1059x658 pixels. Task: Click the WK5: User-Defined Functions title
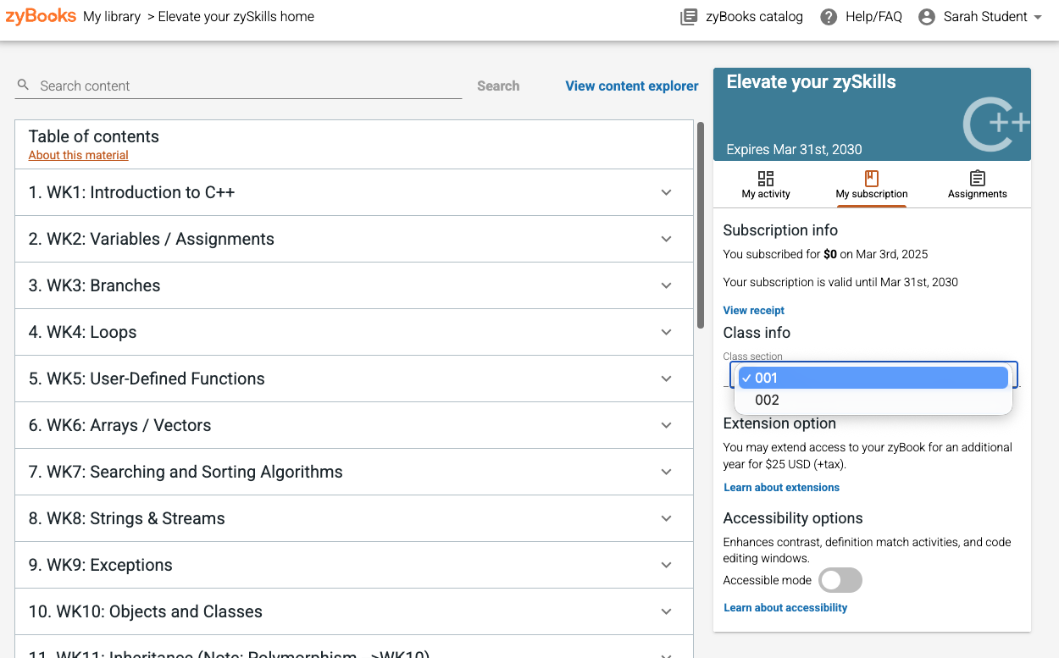[x=147, y=379]
